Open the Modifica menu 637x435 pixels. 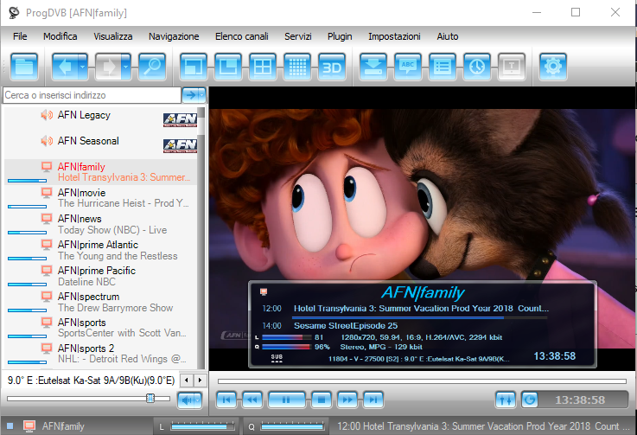click(61, 36)
